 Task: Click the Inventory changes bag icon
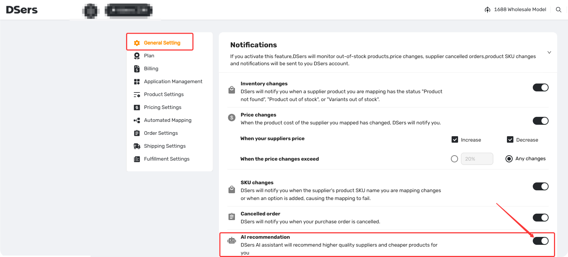coord(232,90)
